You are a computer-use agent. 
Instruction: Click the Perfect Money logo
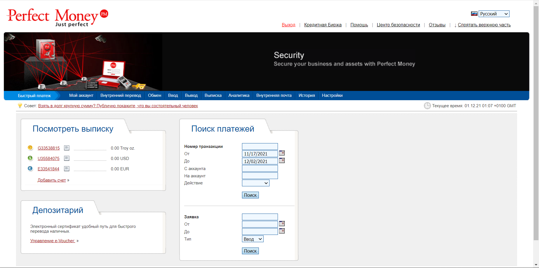58,18
